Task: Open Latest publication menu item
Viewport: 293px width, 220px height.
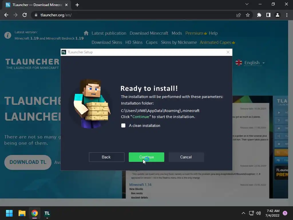Action: [x=109, y=33]
